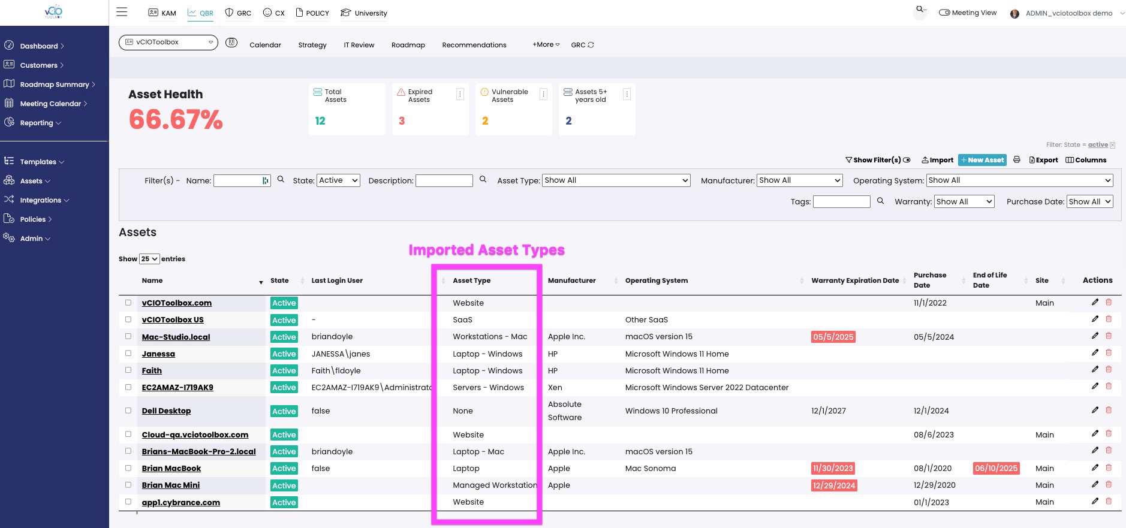
Task: Click search icon next to Tags filter
Action: [x=880, y=201]
